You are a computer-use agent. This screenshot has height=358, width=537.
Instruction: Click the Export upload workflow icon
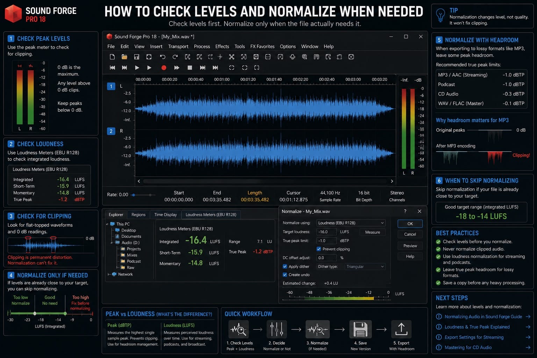[401, 329]
